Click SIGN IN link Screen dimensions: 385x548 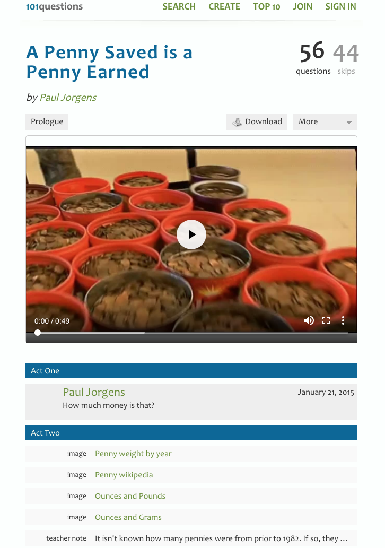pyautogui.click(x=340, y=7)
